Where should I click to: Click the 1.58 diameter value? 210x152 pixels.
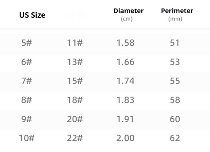[125, 43]
